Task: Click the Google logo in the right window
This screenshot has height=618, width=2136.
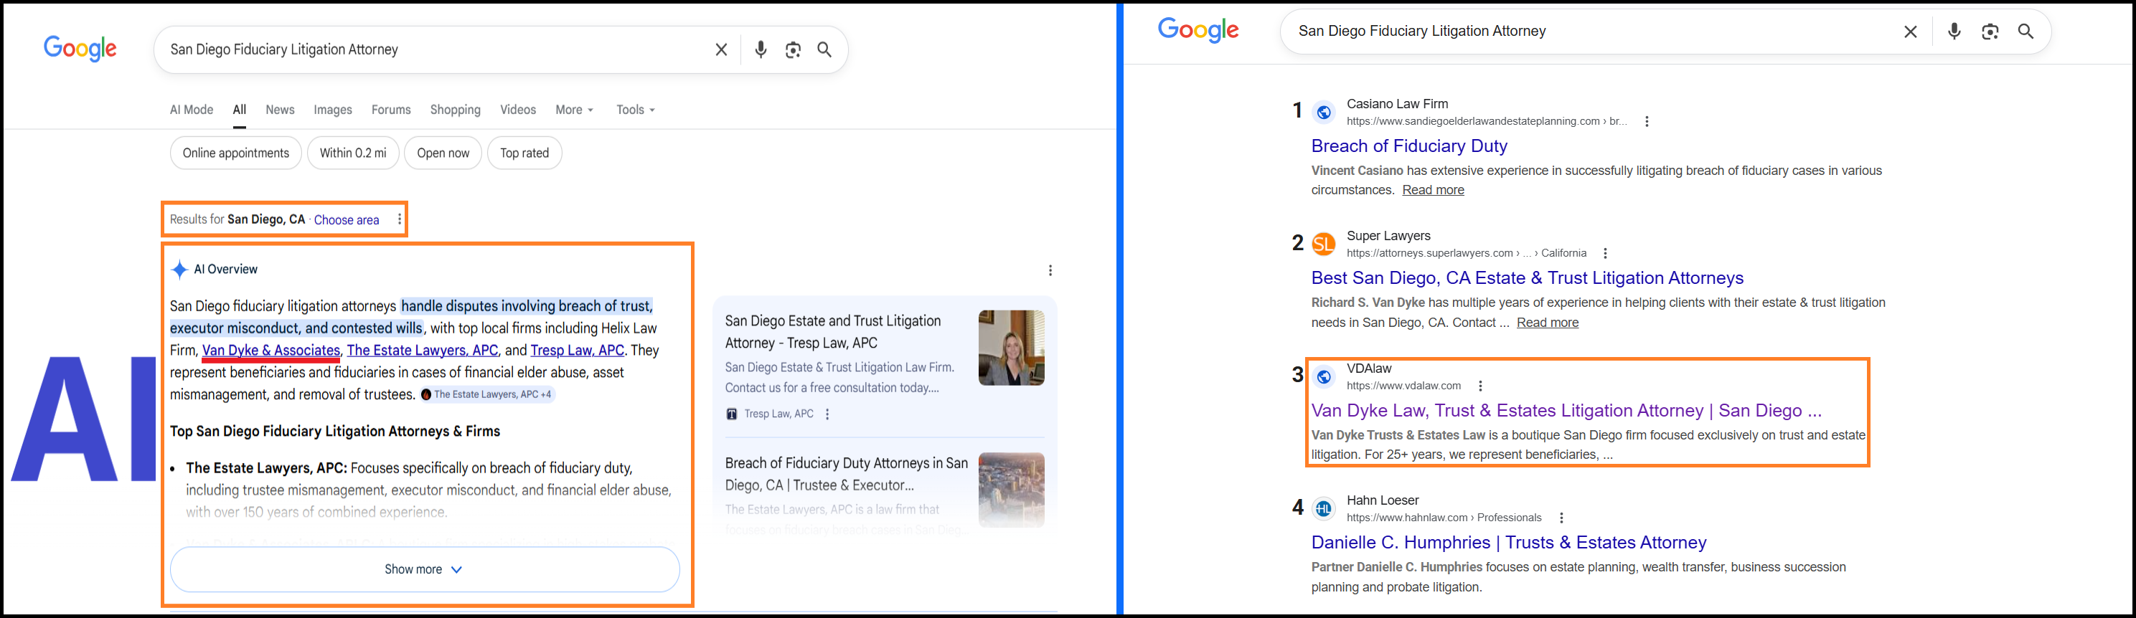Action: point(1198,30)
